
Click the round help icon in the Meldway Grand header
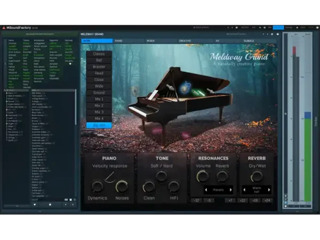[x=277, y=34]
